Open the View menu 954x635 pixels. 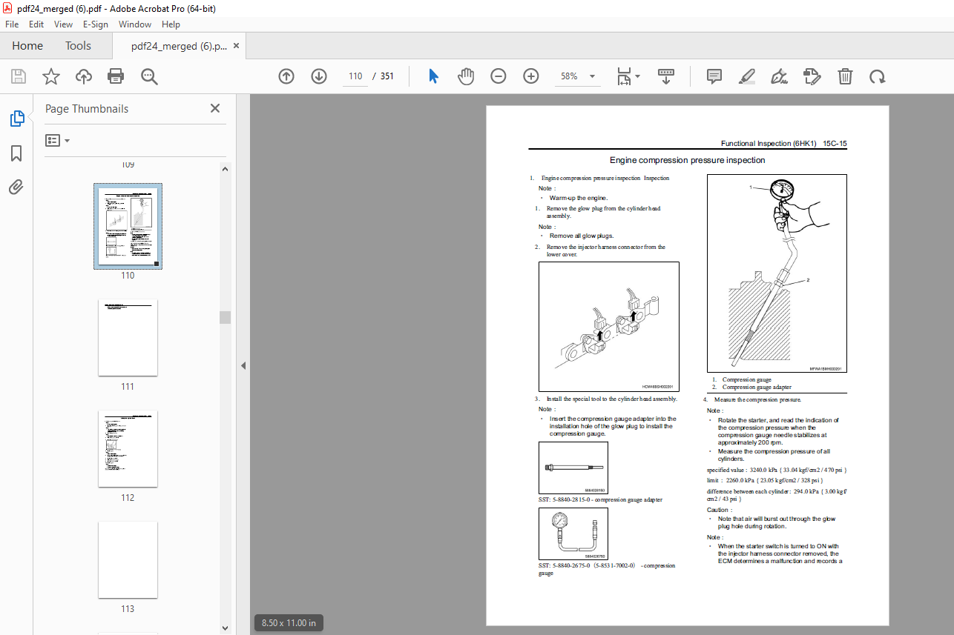(x=63, y=24)
